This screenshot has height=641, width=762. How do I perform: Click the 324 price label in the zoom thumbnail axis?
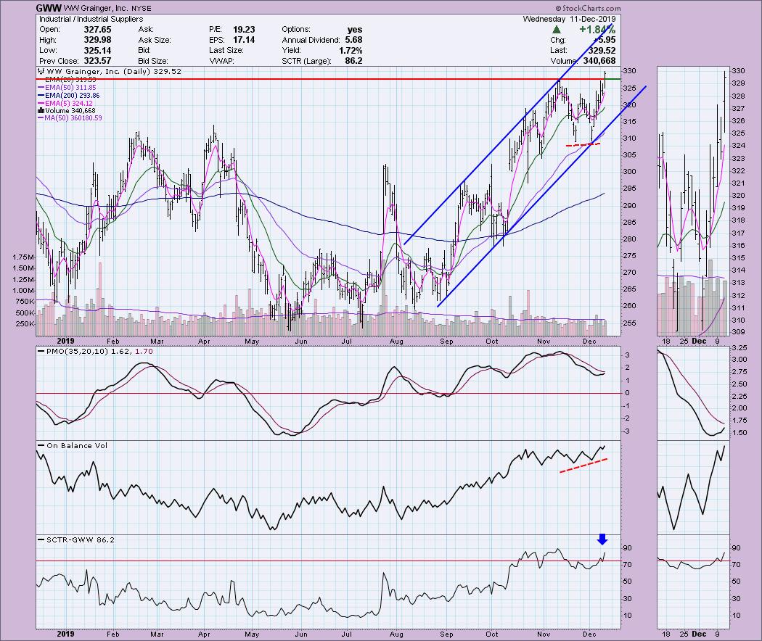click(x=738, y=146)
